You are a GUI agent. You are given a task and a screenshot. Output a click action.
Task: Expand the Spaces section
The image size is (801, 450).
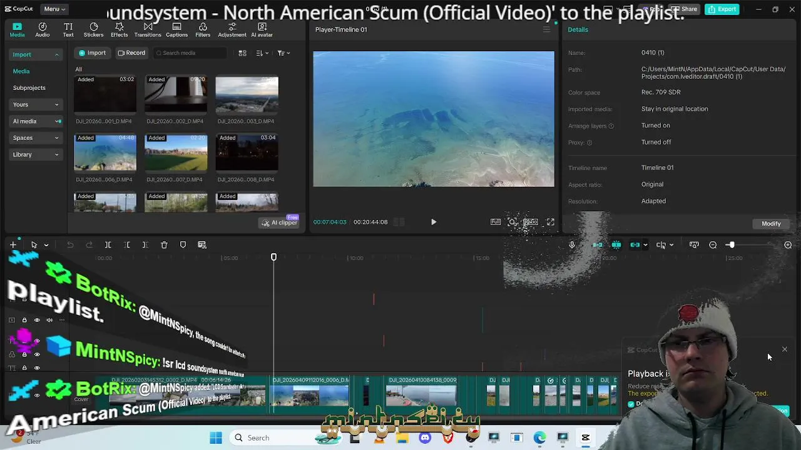click(56, 138)
